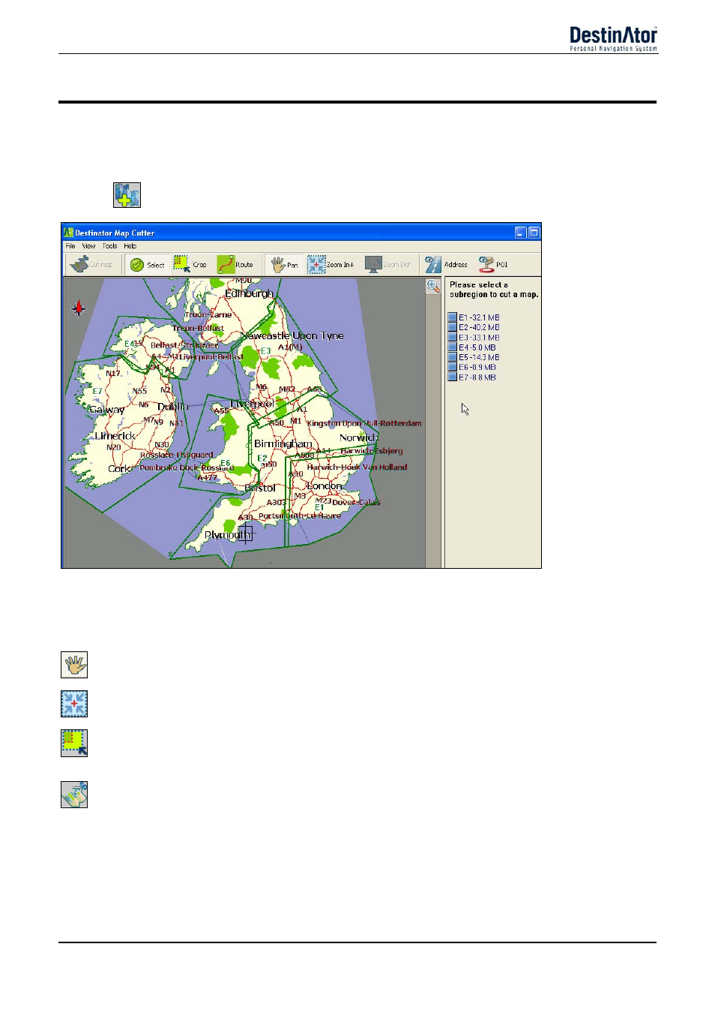The image size is (715, 1013).
Task: Click the Destinator app icon in title bar
Action: (68, 233)
